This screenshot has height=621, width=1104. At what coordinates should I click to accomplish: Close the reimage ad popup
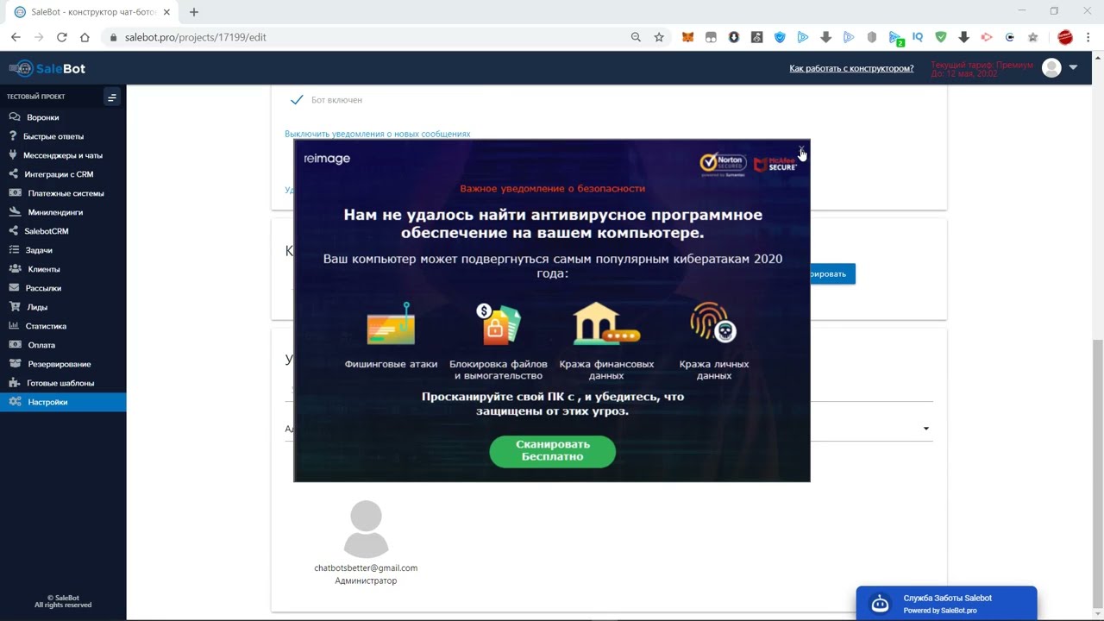point(802,149)
